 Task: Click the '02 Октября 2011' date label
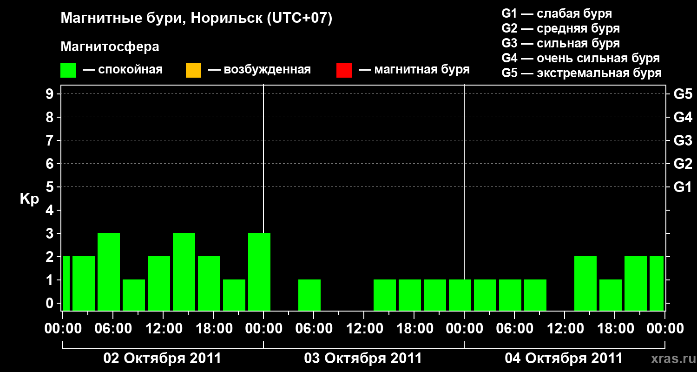[162, 359]
